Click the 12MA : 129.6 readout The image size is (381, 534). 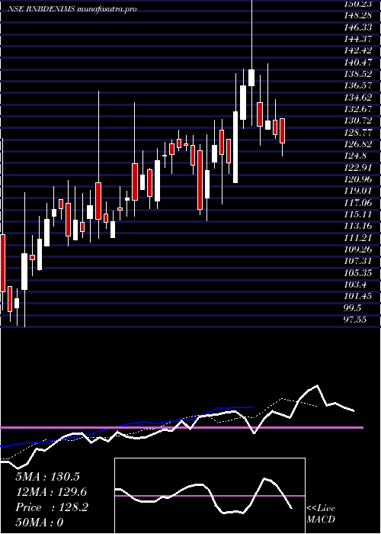[51, 492]
